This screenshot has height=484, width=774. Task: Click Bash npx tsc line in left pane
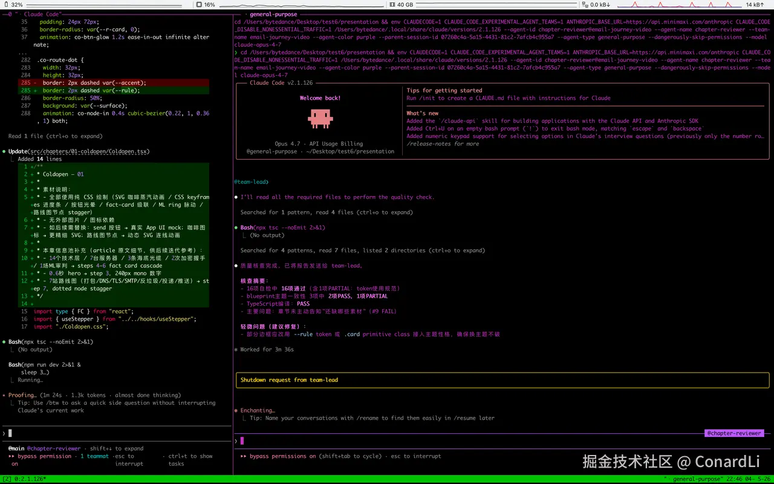click(x=51, y=342)
